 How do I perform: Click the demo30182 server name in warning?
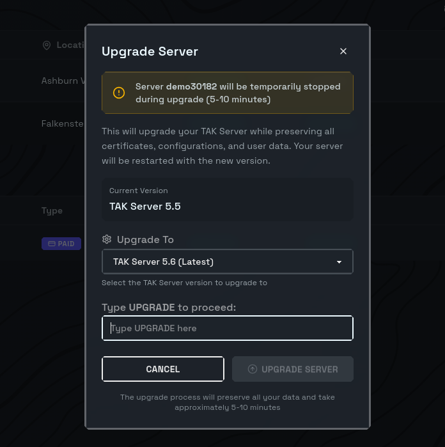(192, 86)
